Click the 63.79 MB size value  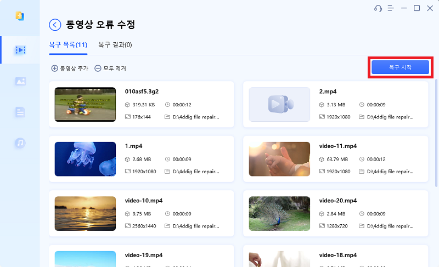pos(337,159)
